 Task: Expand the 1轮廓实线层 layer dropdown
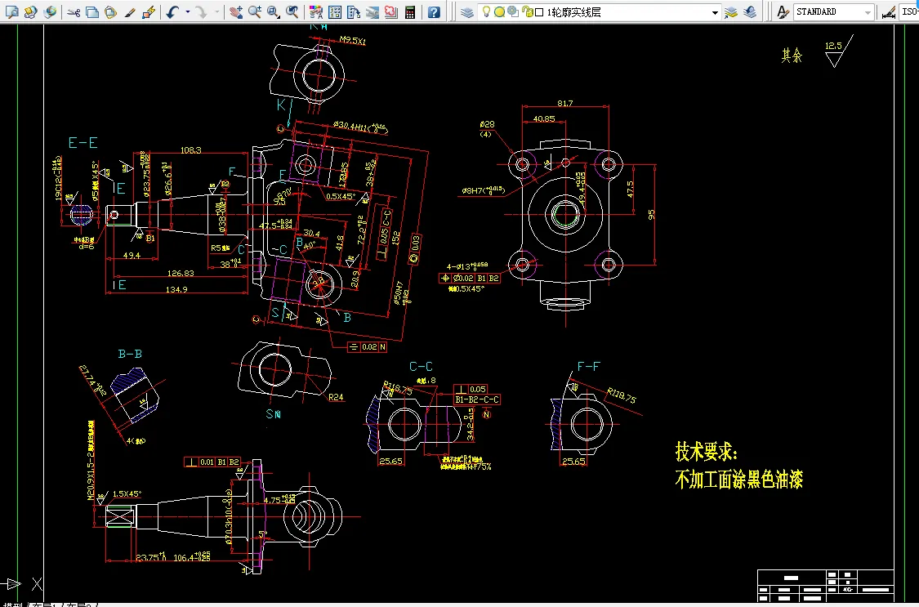(x=715, y=12)
